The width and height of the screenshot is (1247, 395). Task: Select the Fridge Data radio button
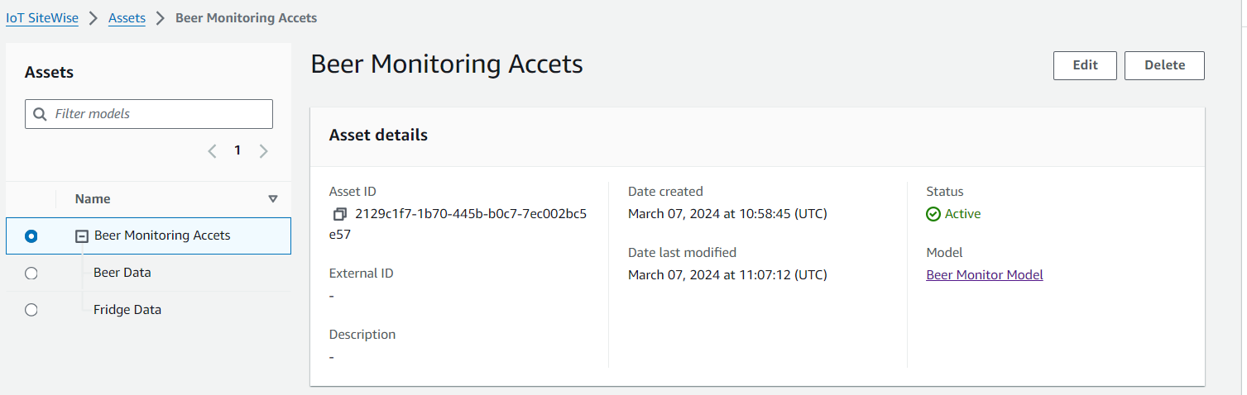[x=31, y=311]
